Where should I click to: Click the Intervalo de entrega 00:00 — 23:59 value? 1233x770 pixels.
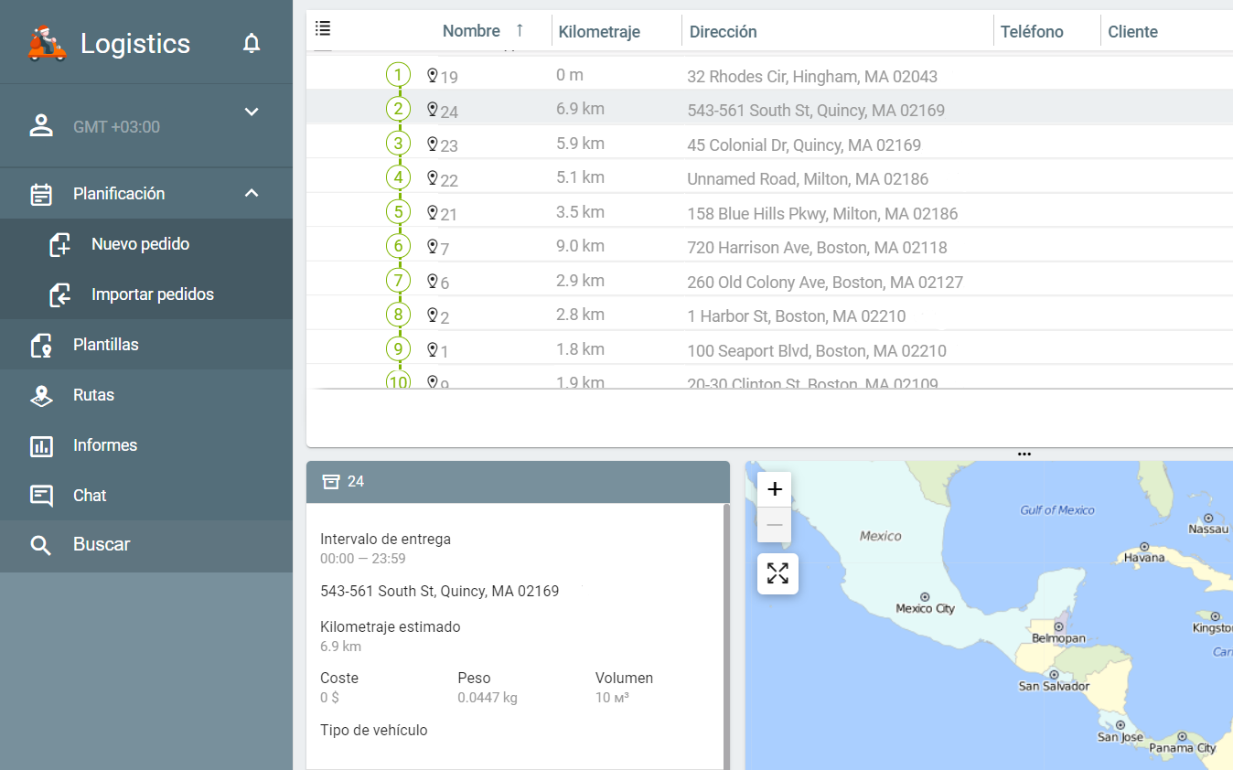(363, 559)
